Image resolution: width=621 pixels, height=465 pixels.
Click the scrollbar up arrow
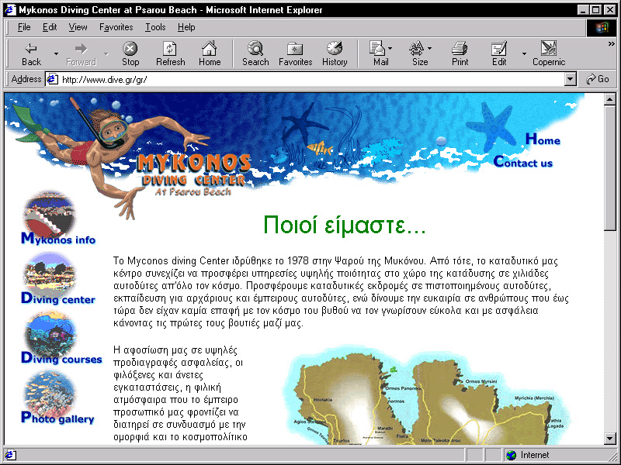[610, 99]
